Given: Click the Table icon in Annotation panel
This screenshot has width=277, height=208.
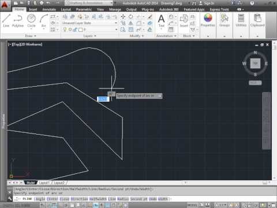Looking at the screenshot, I should tap(171, 29).
